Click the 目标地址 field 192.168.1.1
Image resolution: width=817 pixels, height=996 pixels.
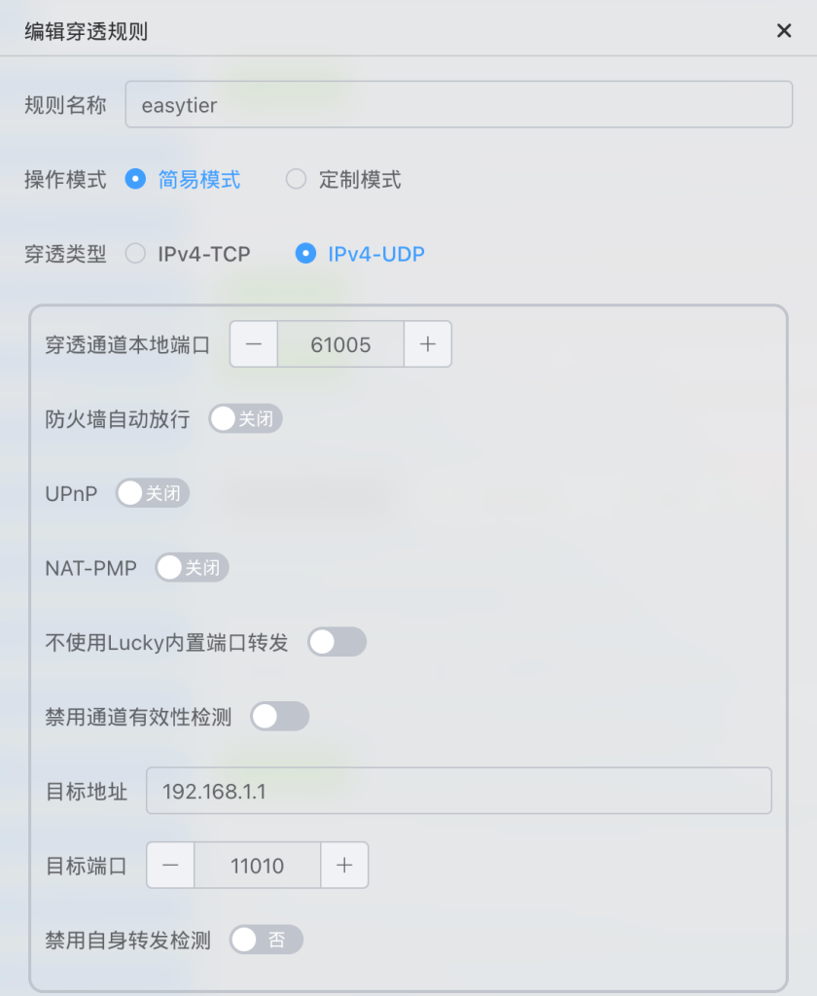458,791
